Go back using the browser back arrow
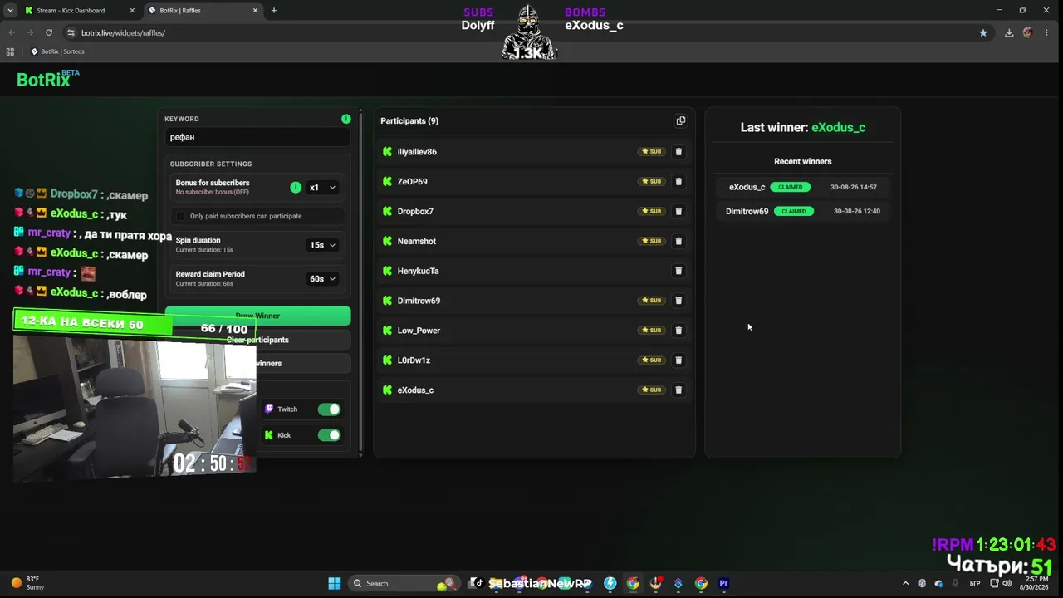The height and width of the screenshot is (598, 1063). click(x=12, y=33)
